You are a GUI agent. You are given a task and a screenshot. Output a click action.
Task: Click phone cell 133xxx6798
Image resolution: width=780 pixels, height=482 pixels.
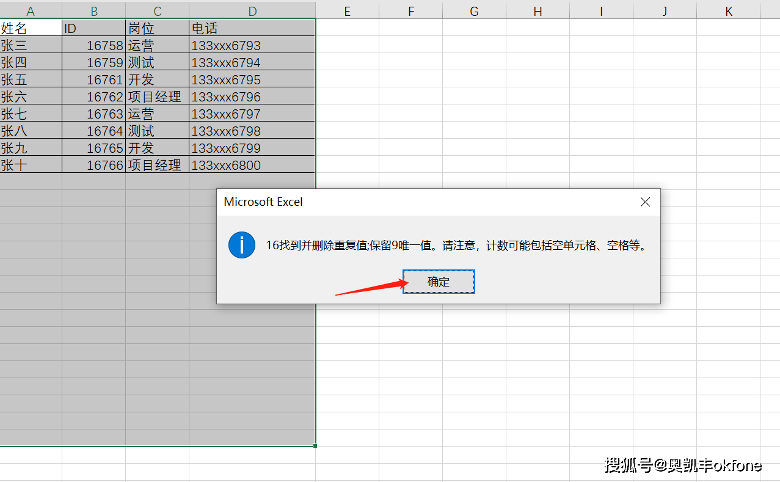(x=252, y=130)
